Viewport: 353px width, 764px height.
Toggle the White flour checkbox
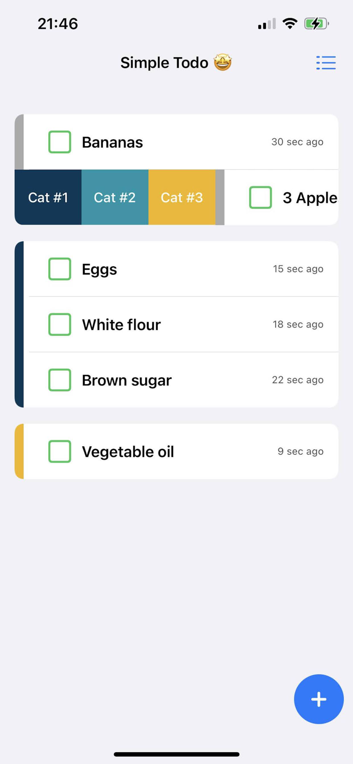(60, 324)
